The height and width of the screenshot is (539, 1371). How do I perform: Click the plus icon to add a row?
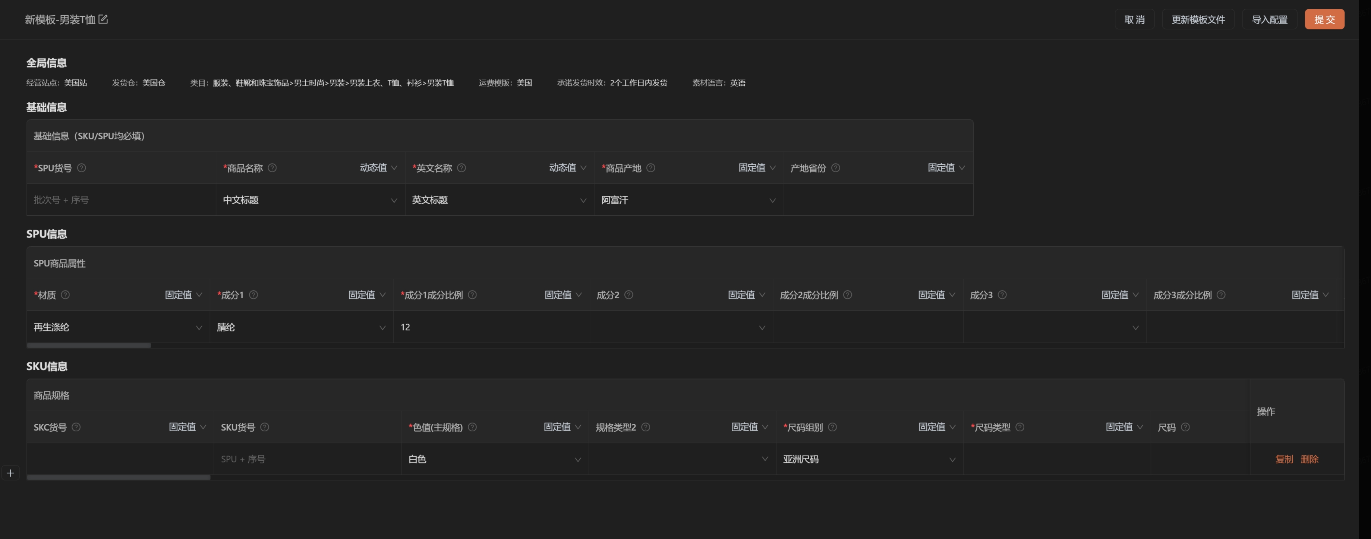(10, 473)
